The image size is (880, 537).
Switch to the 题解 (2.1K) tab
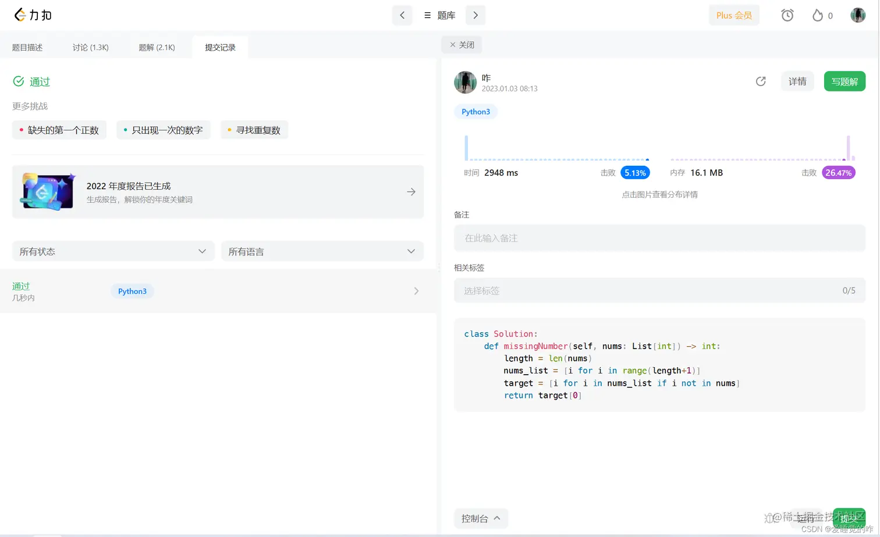point(157,48)
